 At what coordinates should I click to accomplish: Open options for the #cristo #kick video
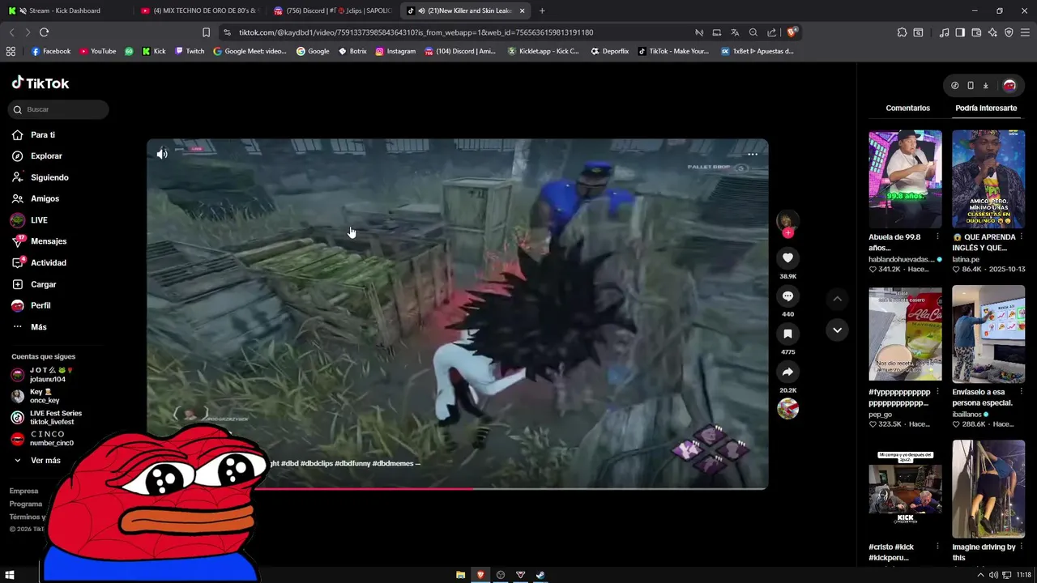click(937, 547)
